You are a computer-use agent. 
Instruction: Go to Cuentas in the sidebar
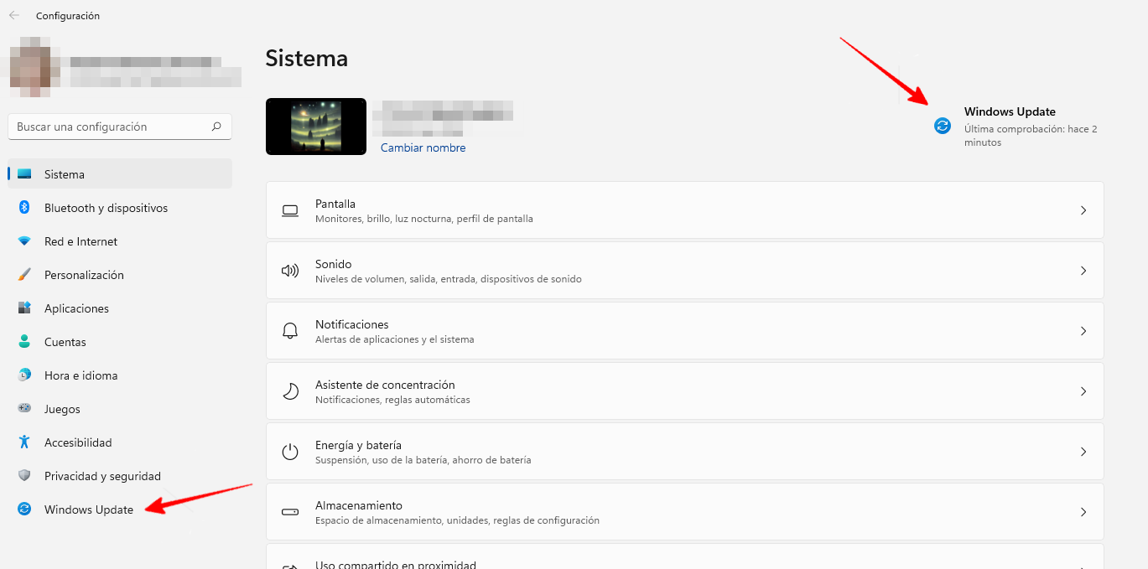pyautogui.click(x=65, y=342)
